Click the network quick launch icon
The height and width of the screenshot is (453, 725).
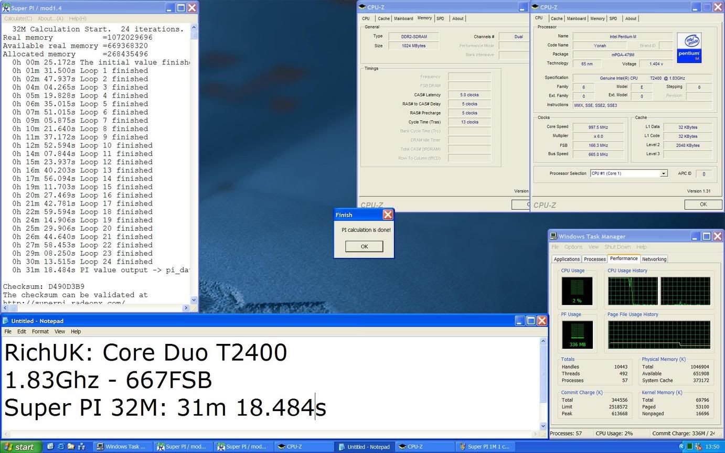[82, 447]
